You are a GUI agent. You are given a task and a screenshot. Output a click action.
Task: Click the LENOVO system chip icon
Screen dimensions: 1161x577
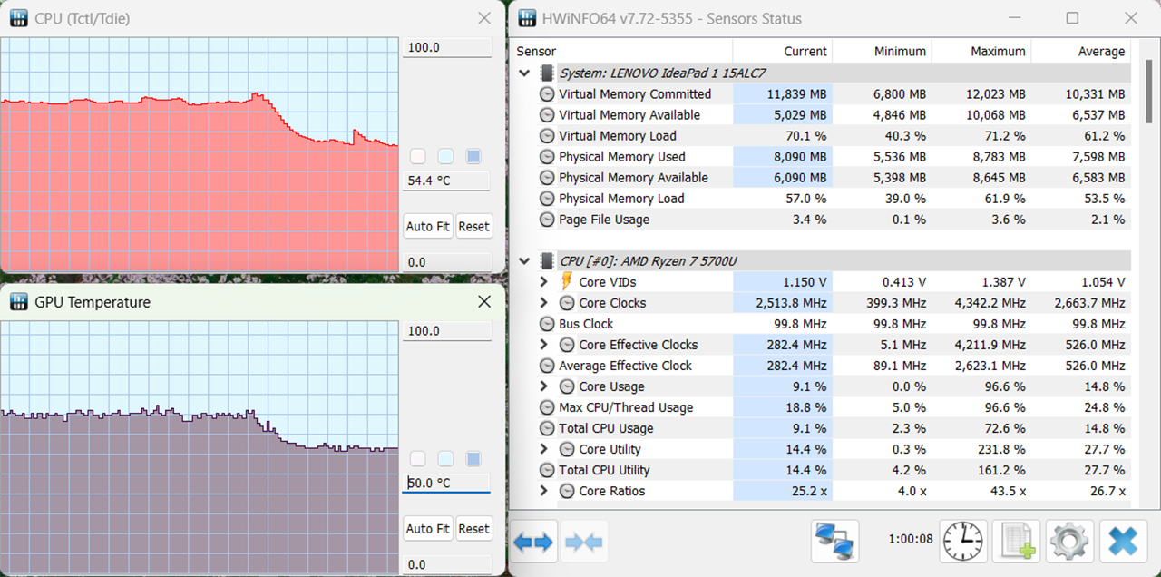[x=546, y=73]
